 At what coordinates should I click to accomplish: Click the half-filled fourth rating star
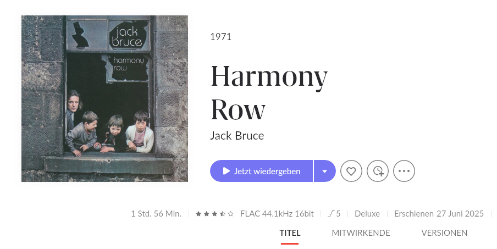coord(223,214)
